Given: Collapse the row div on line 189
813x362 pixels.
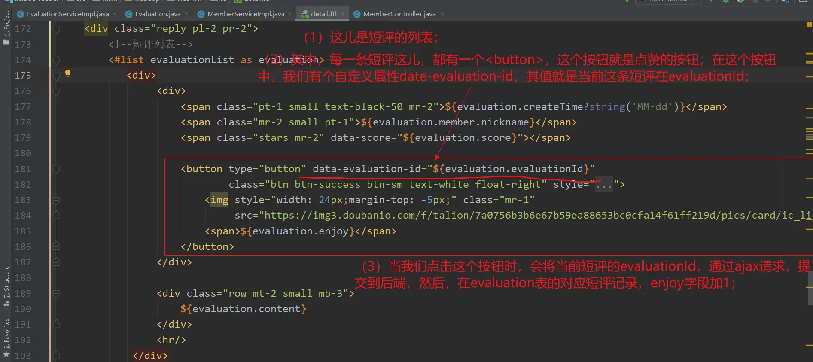Looking at the screenshot, I should [x=56, y=294].
